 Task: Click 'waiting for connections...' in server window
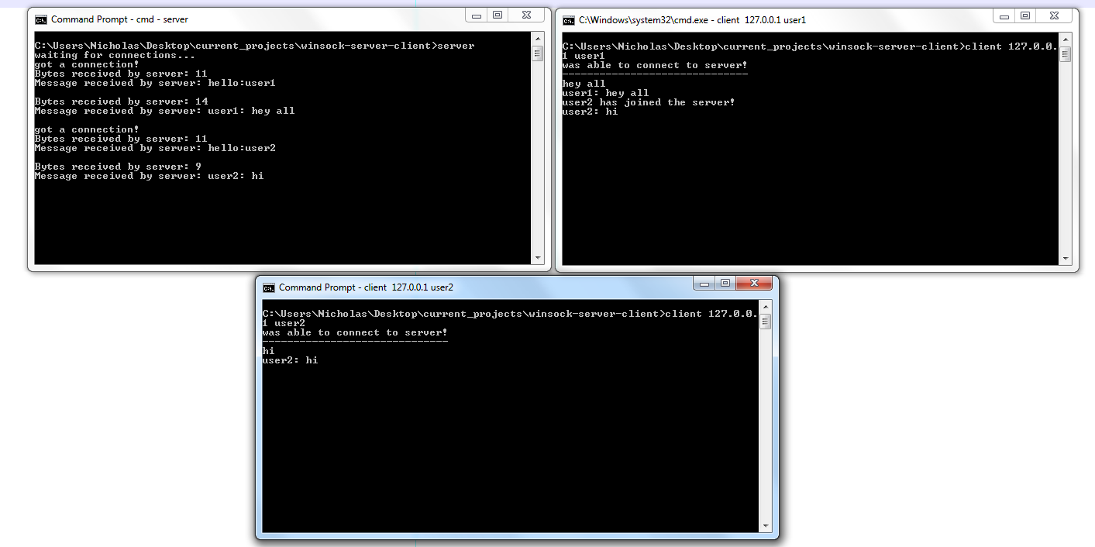pos(115,55)
